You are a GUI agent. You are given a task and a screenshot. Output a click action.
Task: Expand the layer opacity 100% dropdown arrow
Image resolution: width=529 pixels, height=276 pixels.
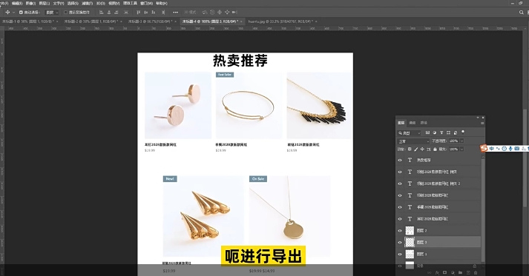coord(462,141)
